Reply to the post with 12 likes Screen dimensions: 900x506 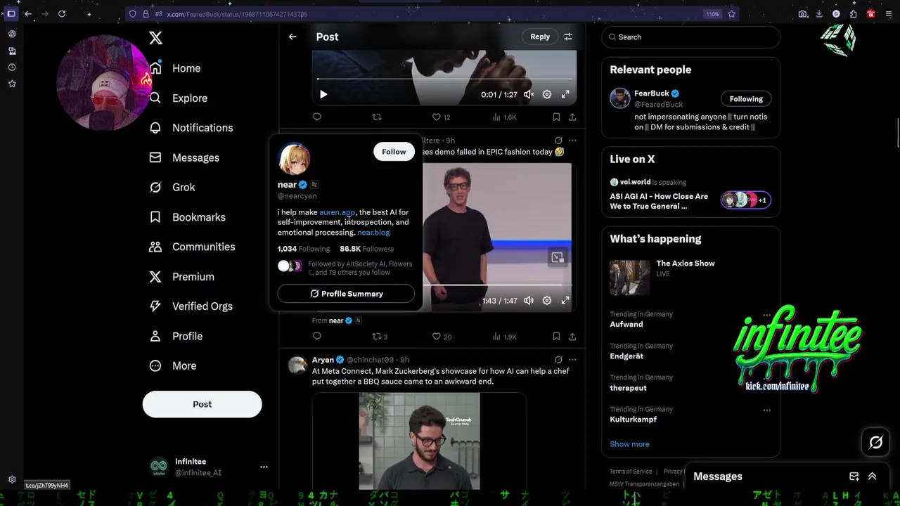click(x=317, y=117)
